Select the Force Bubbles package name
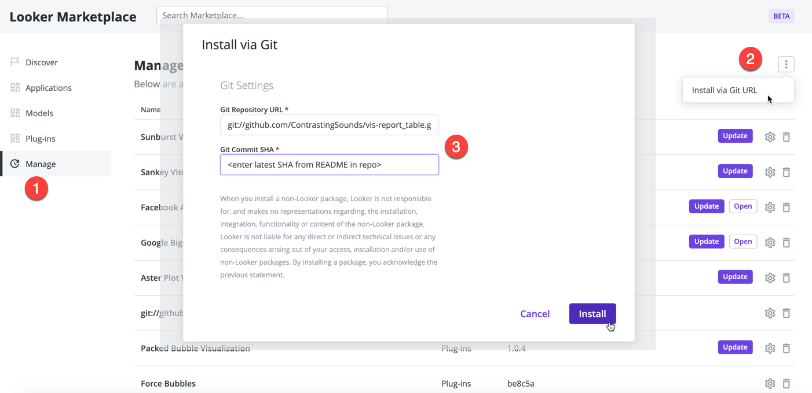Screen dimensions: 812x393 point(168,384)
